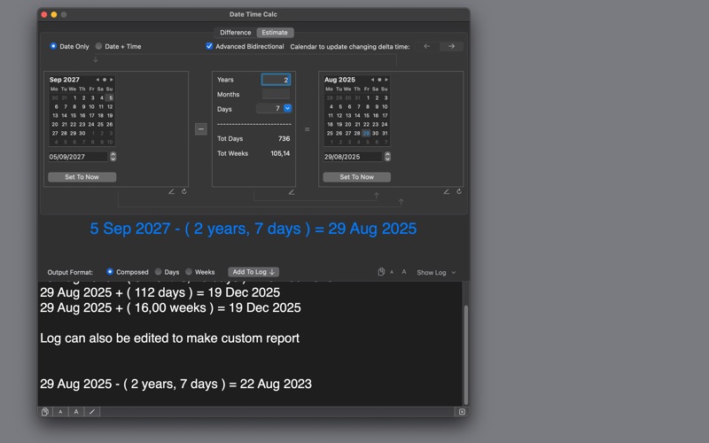Jump to today dot in Sep 2027 calendar
This screenshot has width=709, height=443.
105,80
